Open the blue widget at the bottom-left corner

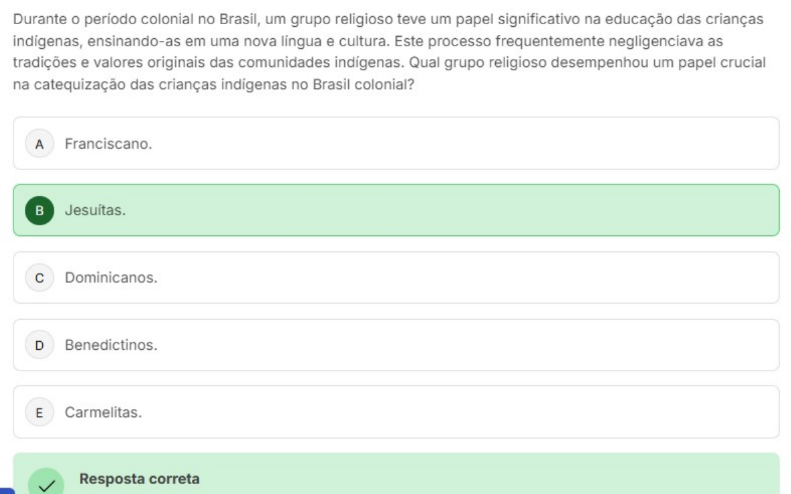[x=5, y=490]
